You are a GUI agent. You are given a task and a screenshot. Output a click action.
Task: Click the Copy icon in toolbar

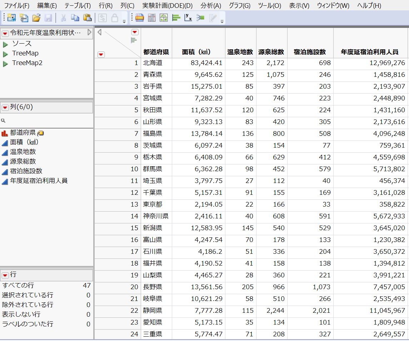(75, 18)
